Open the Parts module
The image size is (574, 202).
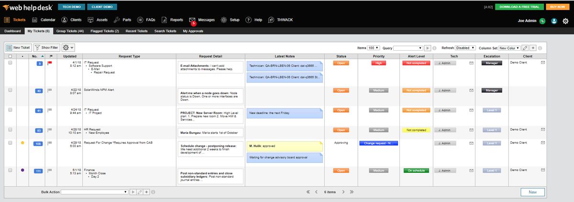[x=123, y=20]
